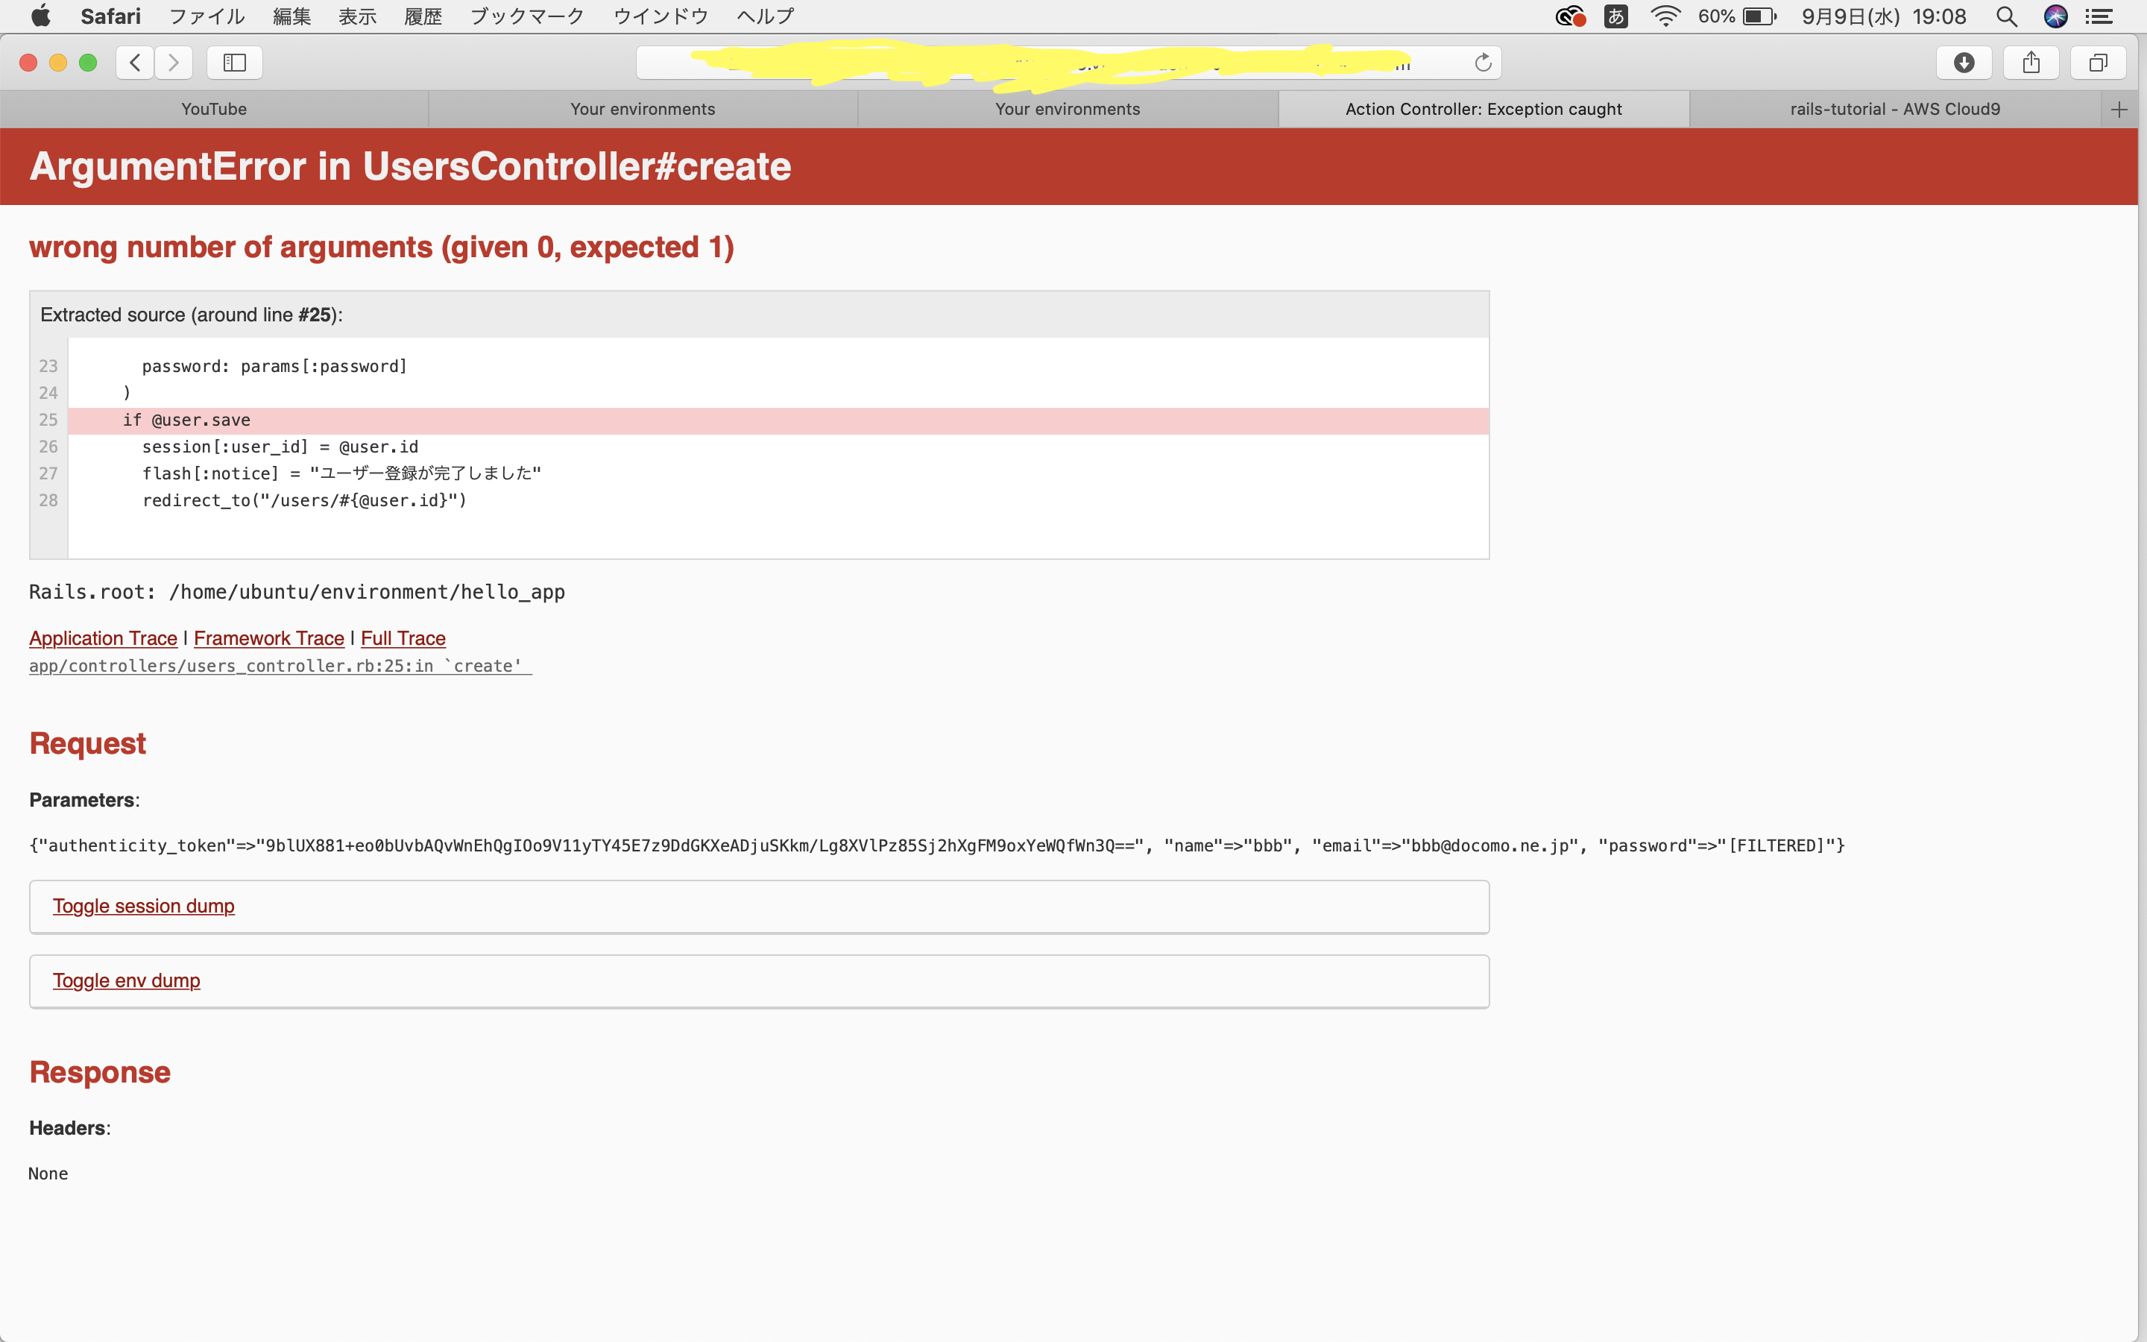Switch to the YouTube tab
This screenshot has width=2147, height=1342.
point(214,109)
